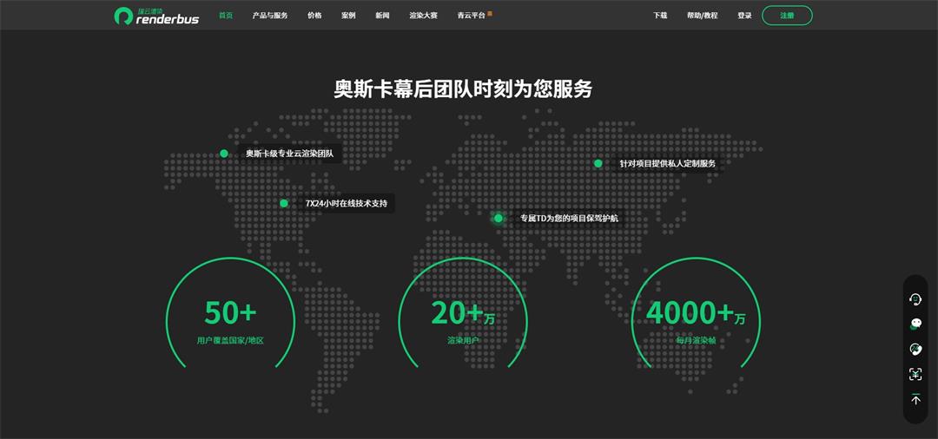
Task: Click the Renderbus logo
Action: click(x=156, y=16)
